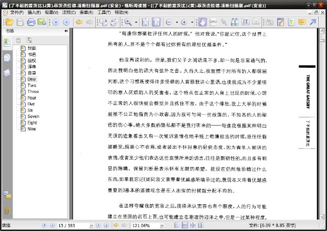
Task: Open the 帮助(H) menu
Action: click(122, 13)
